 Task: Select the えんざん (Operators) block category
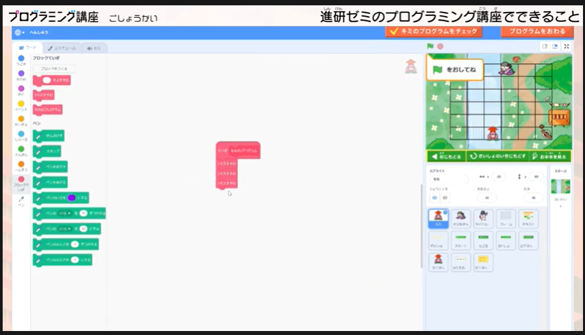coord(21,151)
